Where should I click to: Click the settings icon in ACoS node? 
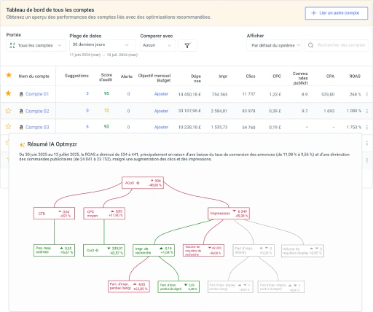coord(138,183)
